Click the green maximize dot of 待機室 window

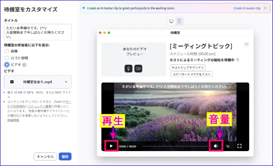[x=109, y=33]
